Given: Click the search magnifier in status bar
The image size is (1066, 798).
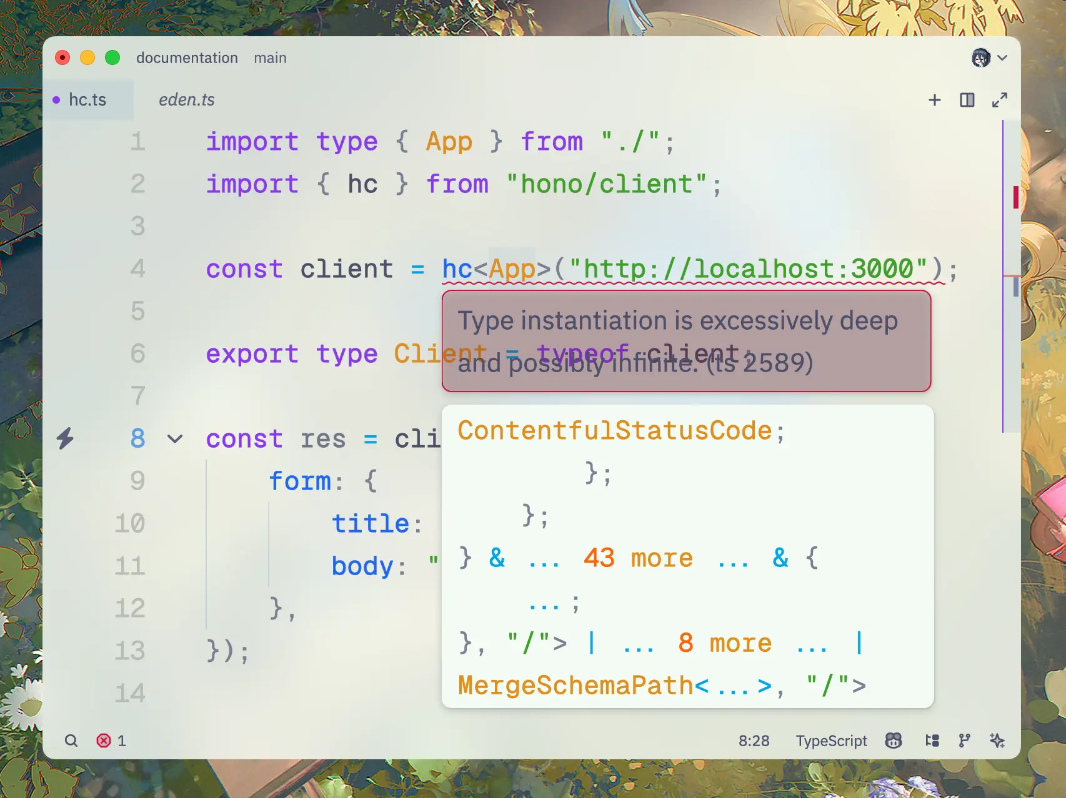Looking at the screenshot, I should (71, 741).
